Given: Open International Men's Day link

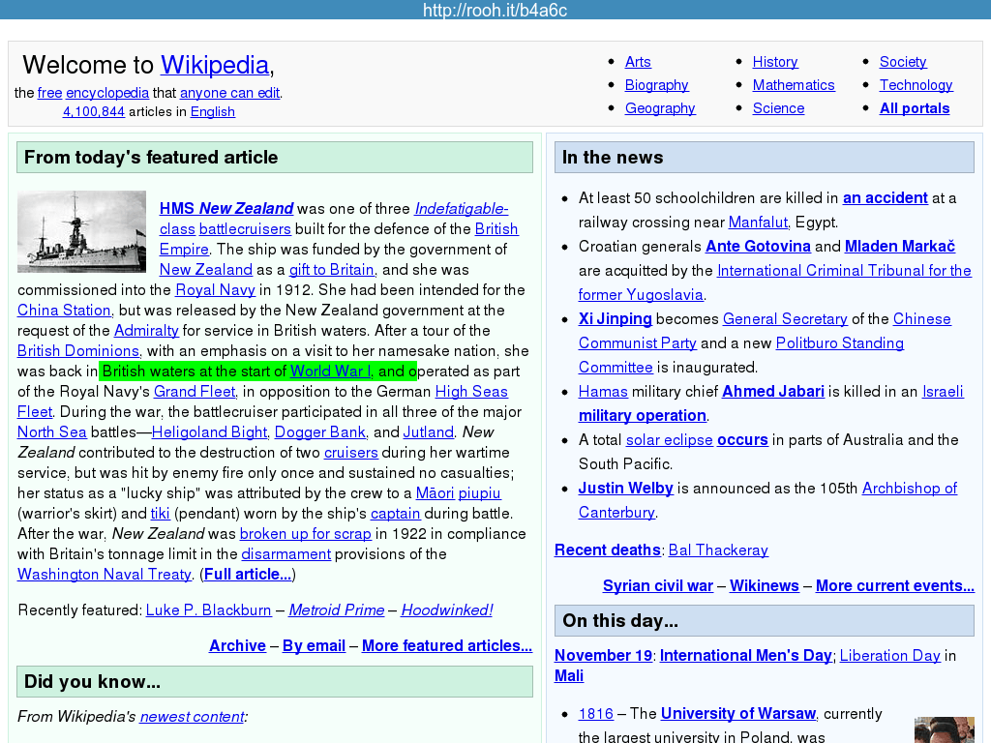Looking at the screenshot, I should pos(745,656).
